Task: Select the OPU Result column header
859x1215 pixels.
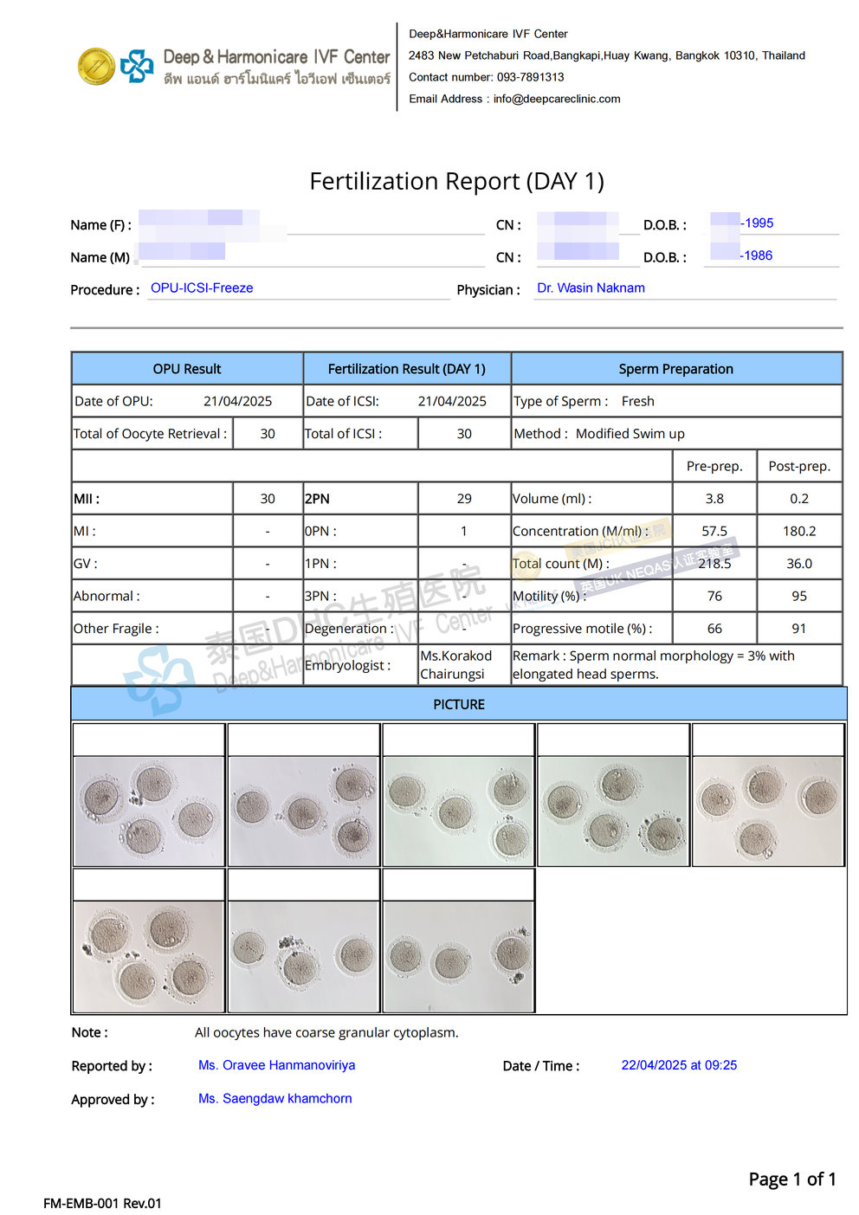Action: [186, 369]
